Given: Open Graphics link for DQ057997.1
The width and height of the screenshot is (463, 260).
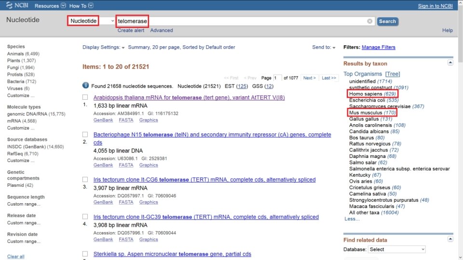Looking at the screenshot, I should tap(149, 202).
